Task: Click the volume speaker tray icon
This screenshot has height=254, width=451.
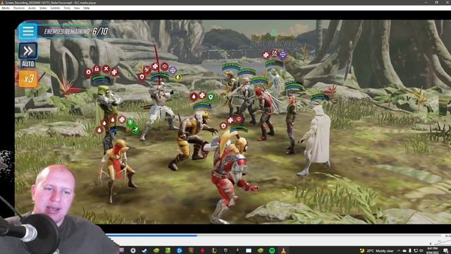Action: click(421, 251)
